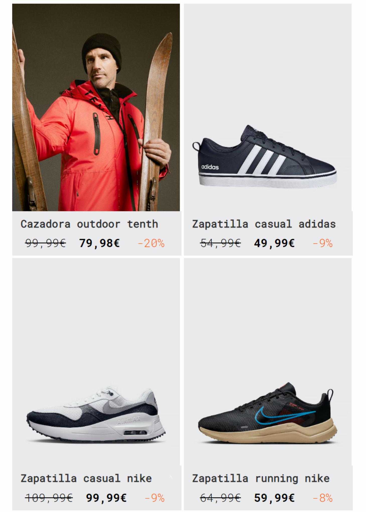Click the 'Zapatilla running nike' product title
Screen dimensions: 366x512
[261, 478]
